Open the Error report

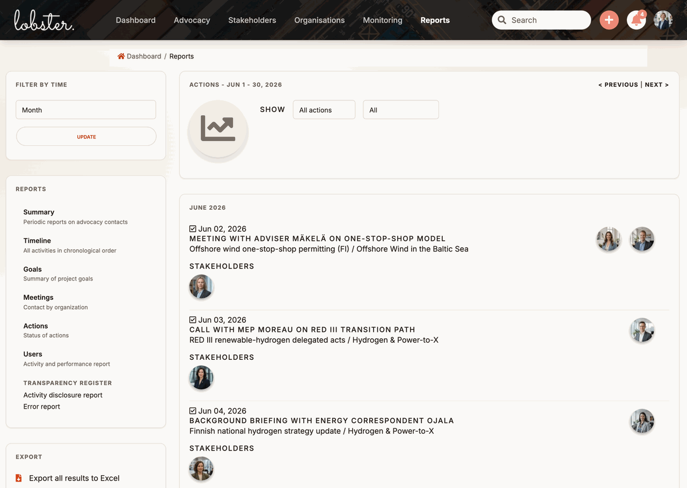click(42, 406)
